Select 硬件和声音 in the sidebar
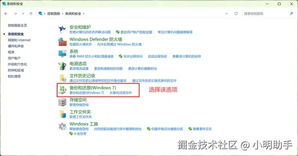 pyautogui.click(x=16, y=46)
